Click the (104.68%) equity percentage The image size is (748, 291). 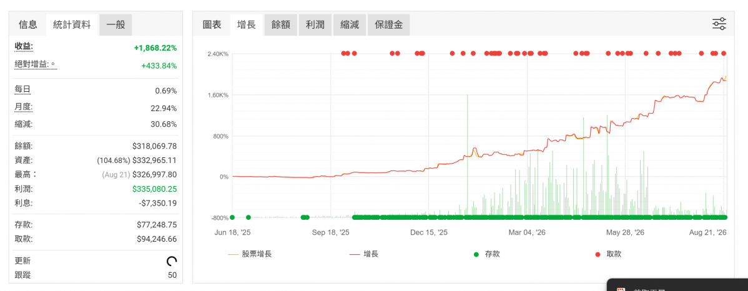coord(114,160)
